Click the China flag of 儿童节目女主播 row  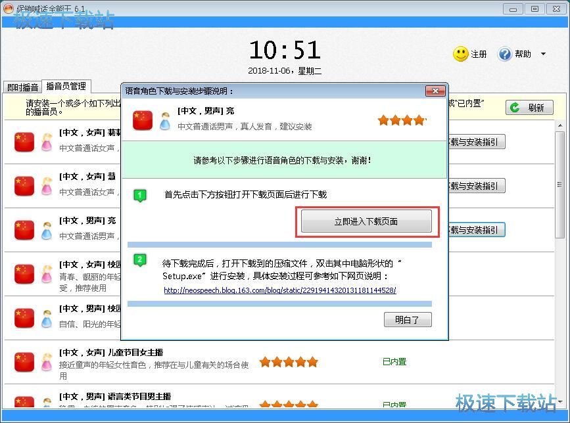tap(24, 362)
